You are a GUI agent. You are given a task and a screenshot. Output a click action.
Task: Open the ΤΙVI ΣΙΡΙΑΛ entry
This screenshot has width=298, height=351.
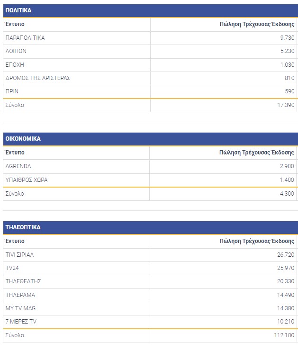click(19, 255)
